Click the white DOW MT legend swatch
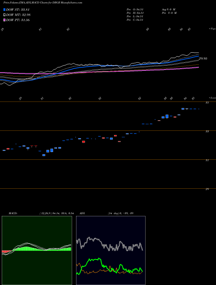216x285 pixels. [4, 15]
